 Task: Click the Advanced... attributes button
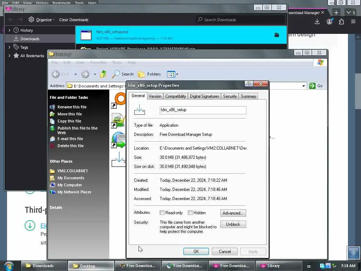(x=233, y=213)
